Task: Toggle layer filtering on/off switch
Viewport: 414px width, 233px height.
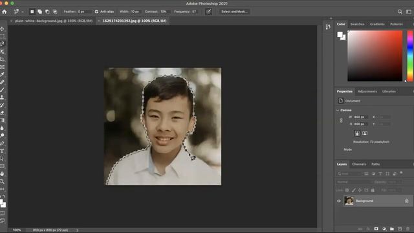Action: click(401, 173)
